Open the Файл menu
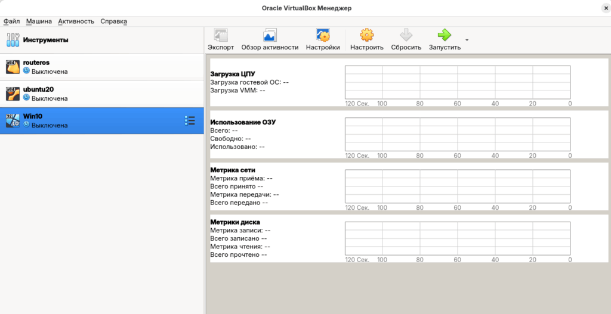 tap(12, 21)
